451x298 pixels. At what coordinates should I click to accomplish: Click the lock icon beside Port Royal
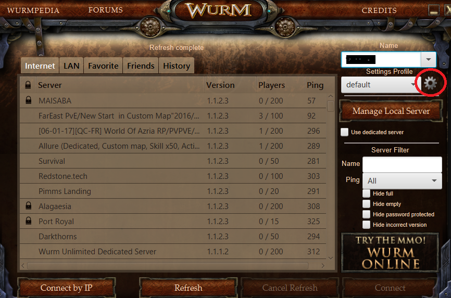(x=28, y=221)
